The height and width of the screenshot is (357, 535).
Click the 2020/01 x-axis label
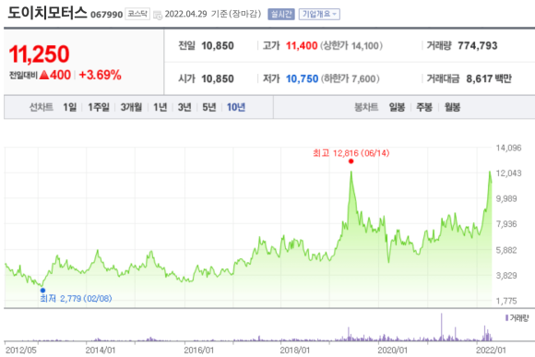(392, 351)
